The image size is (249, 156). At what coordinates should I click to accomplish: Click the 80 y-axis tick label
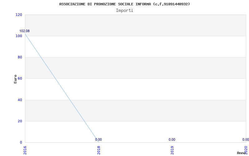(x=20, y=57)
